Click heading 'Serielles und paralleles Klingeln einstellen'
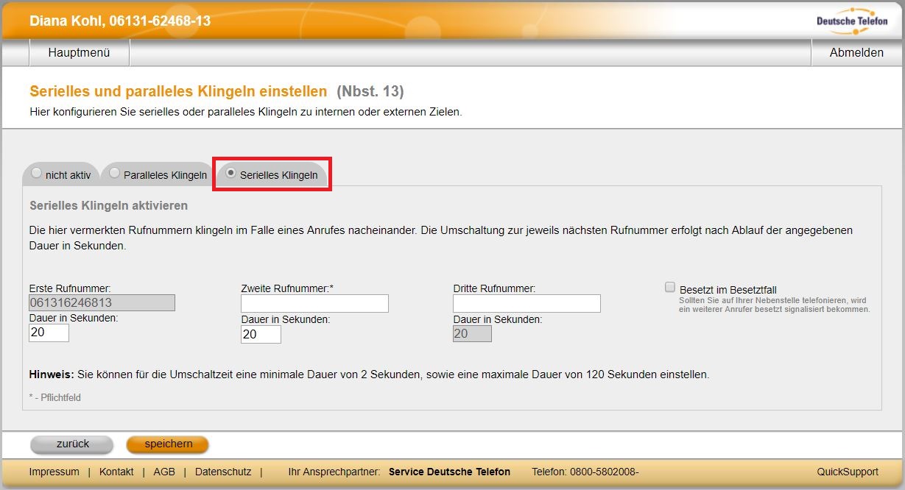 coord(178,92)
